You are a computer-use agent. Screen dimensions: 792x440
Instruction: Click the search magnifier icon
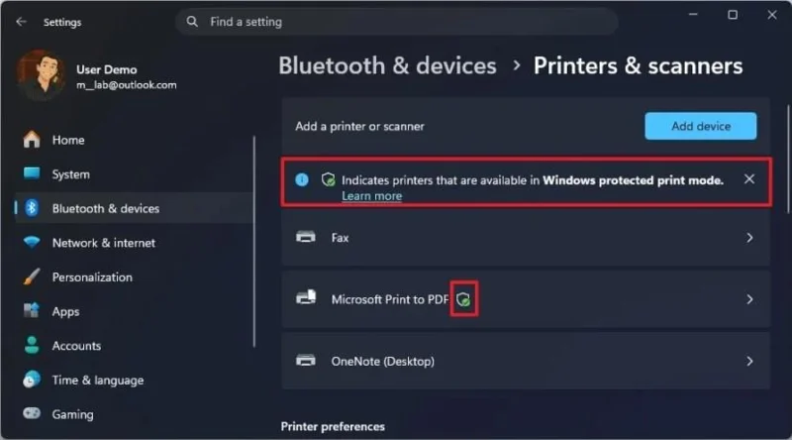coord(192,22)
